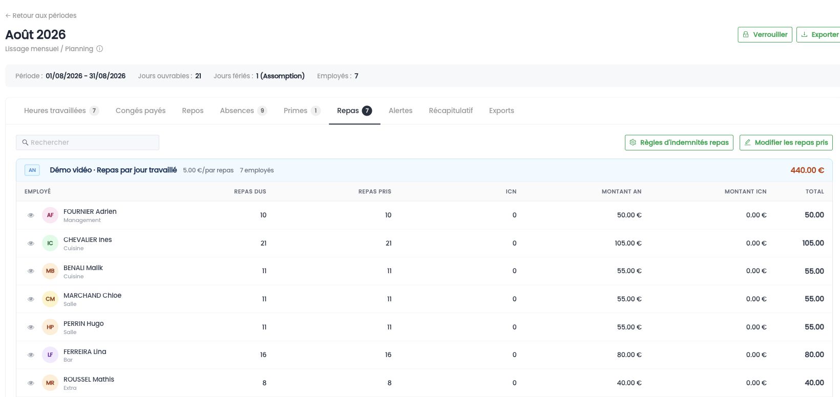
Task: Toggle the eye icon for CHEVALIER Ines
Action: click(x=31, y=244)
